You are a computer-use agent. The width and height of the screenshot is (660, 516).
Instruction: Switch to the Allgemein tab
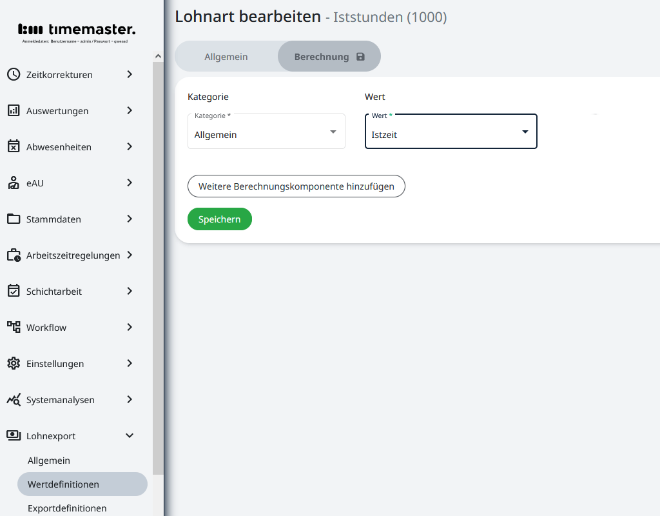point(226,57)
